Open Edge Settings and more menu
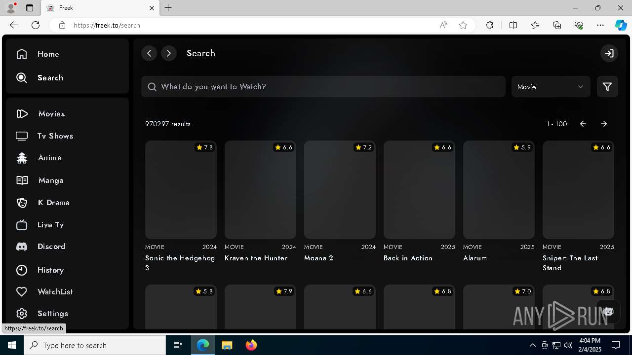This screenshot has width=632, height=355. coord(600,25)
